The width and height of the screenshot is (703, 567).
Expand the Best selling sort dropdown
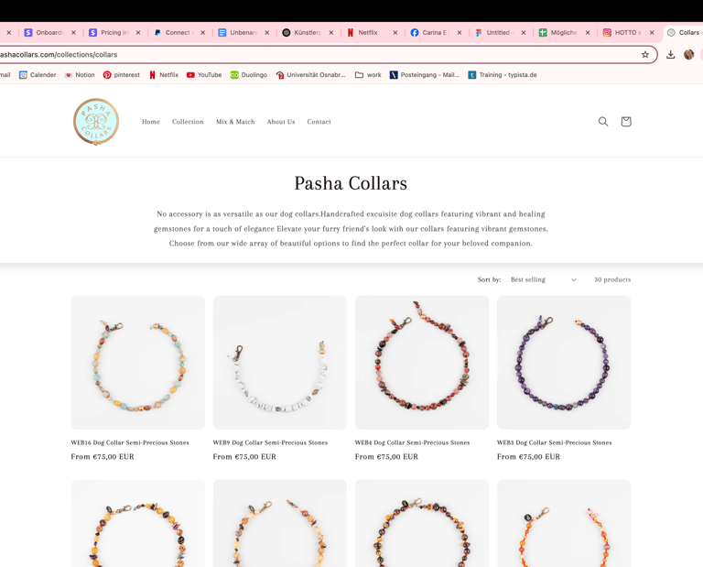point(544,279)
